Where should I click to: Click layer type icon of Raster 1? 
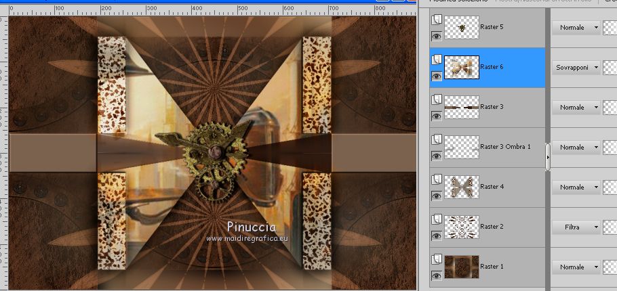(437, 259)
